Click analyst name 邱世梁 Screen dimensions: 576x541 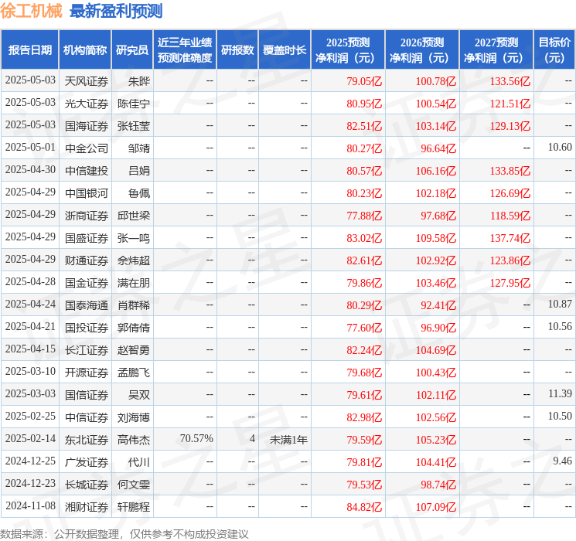[x=134, y=216]
